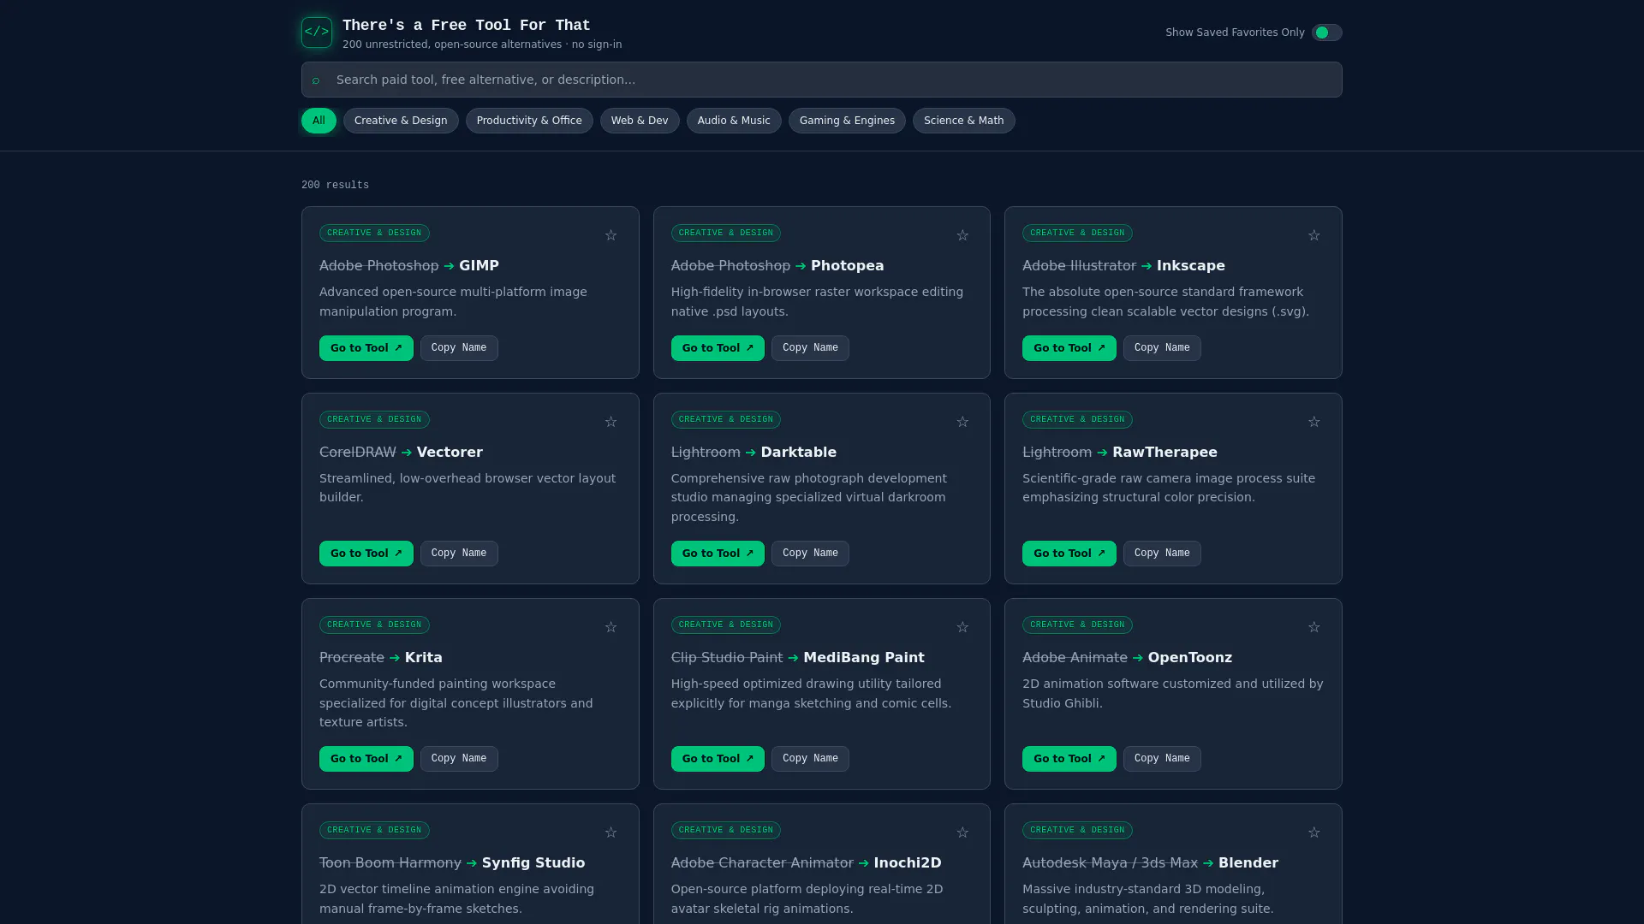Copy the Darktable name

810,554
